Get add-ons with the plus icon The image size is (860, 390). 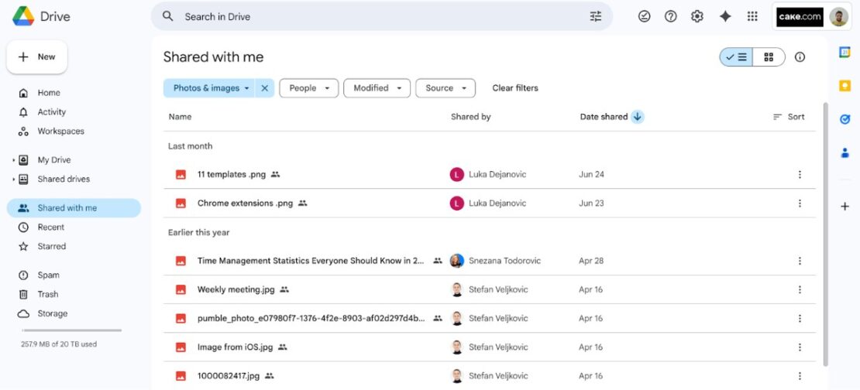[x=845, y=207]
